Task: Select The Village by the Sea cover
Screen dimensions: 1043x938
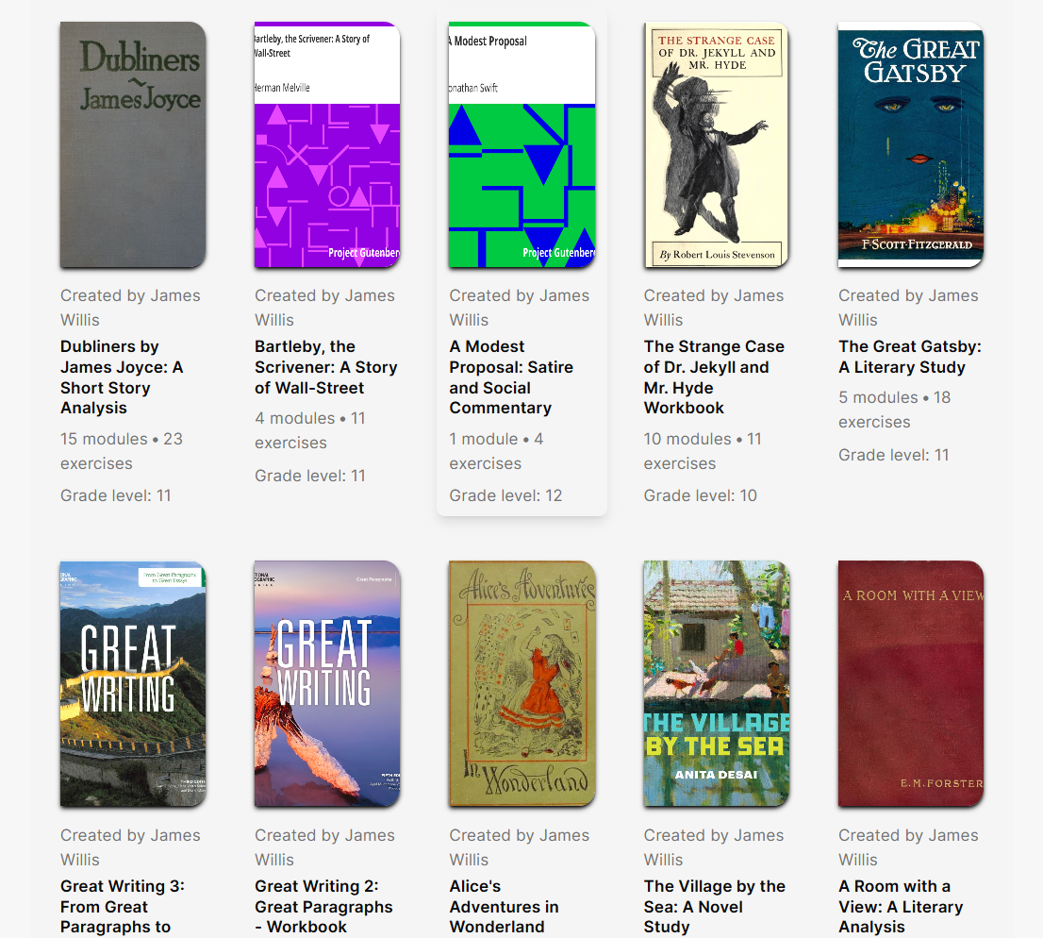Action: coord(717,684)
